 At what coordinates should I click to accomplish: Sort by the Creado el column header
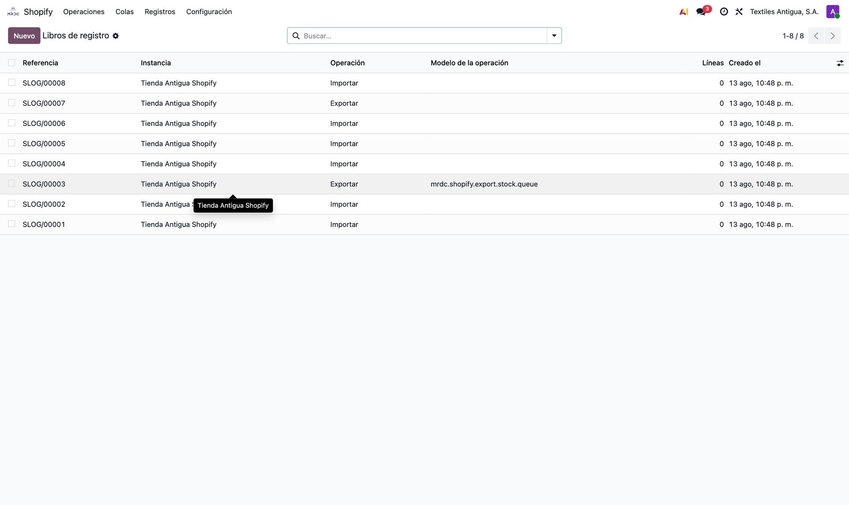tap(744, 63)
